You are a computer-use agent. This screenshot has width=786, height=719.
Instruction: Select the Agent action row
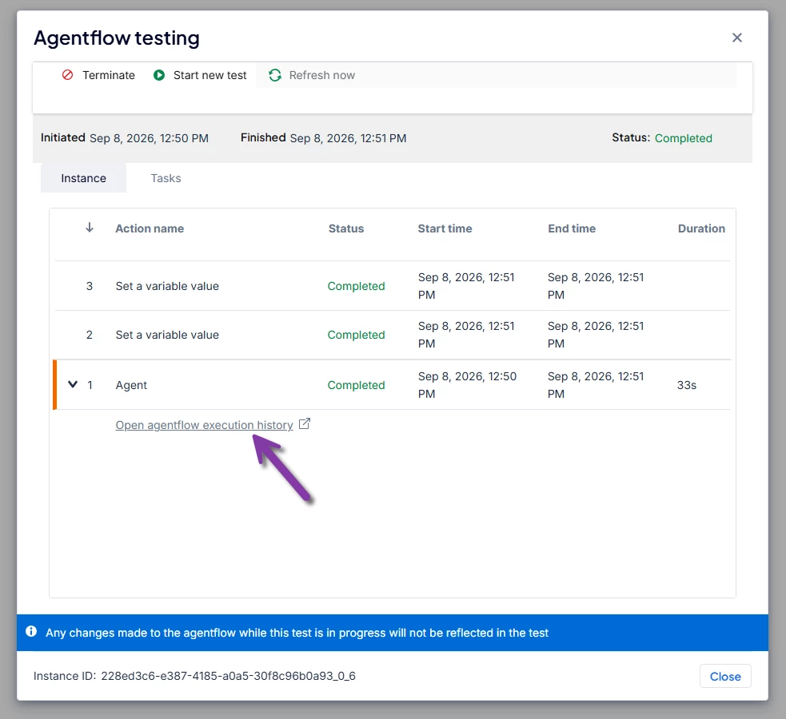tap(393, 384)
